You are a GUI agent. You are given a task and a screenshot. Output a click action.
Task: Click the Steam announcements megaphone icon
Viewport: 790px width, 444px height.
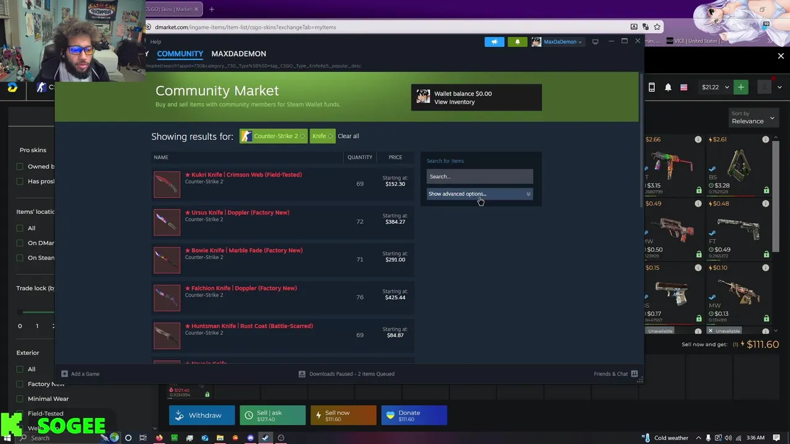pos(494,42)
